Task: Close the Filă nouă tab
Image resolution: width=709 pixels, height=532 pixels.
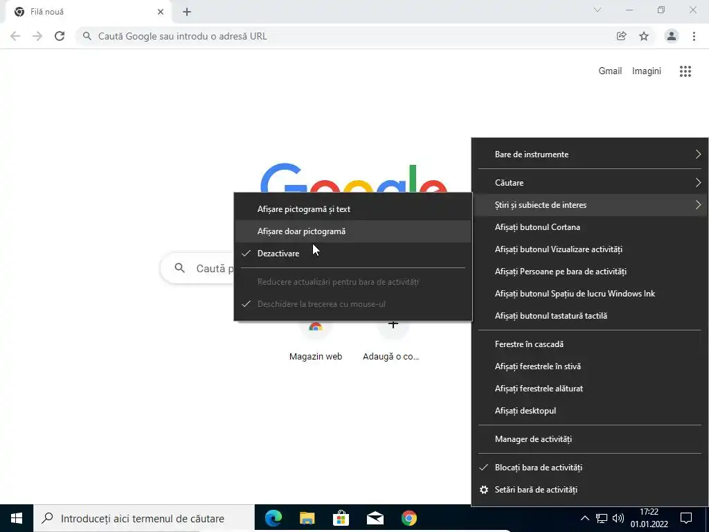Action: pyautogui.click(x=161, y=12)
